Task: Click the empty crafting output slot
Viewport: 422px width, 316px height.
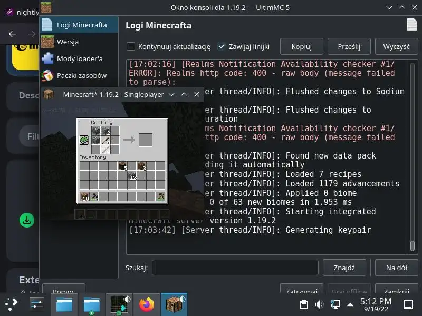Action: (x=146, y=140)
